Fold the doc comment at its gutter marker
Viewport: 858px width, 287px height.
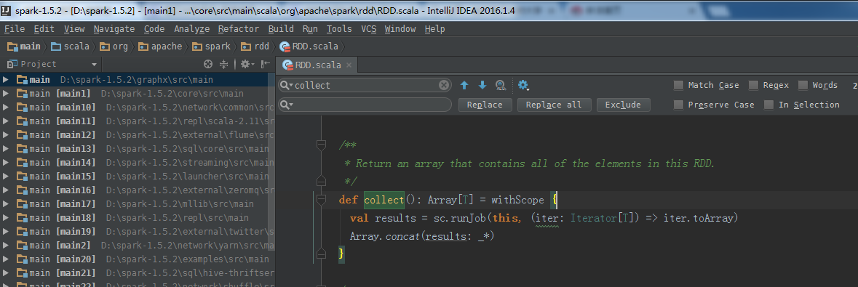321,145
